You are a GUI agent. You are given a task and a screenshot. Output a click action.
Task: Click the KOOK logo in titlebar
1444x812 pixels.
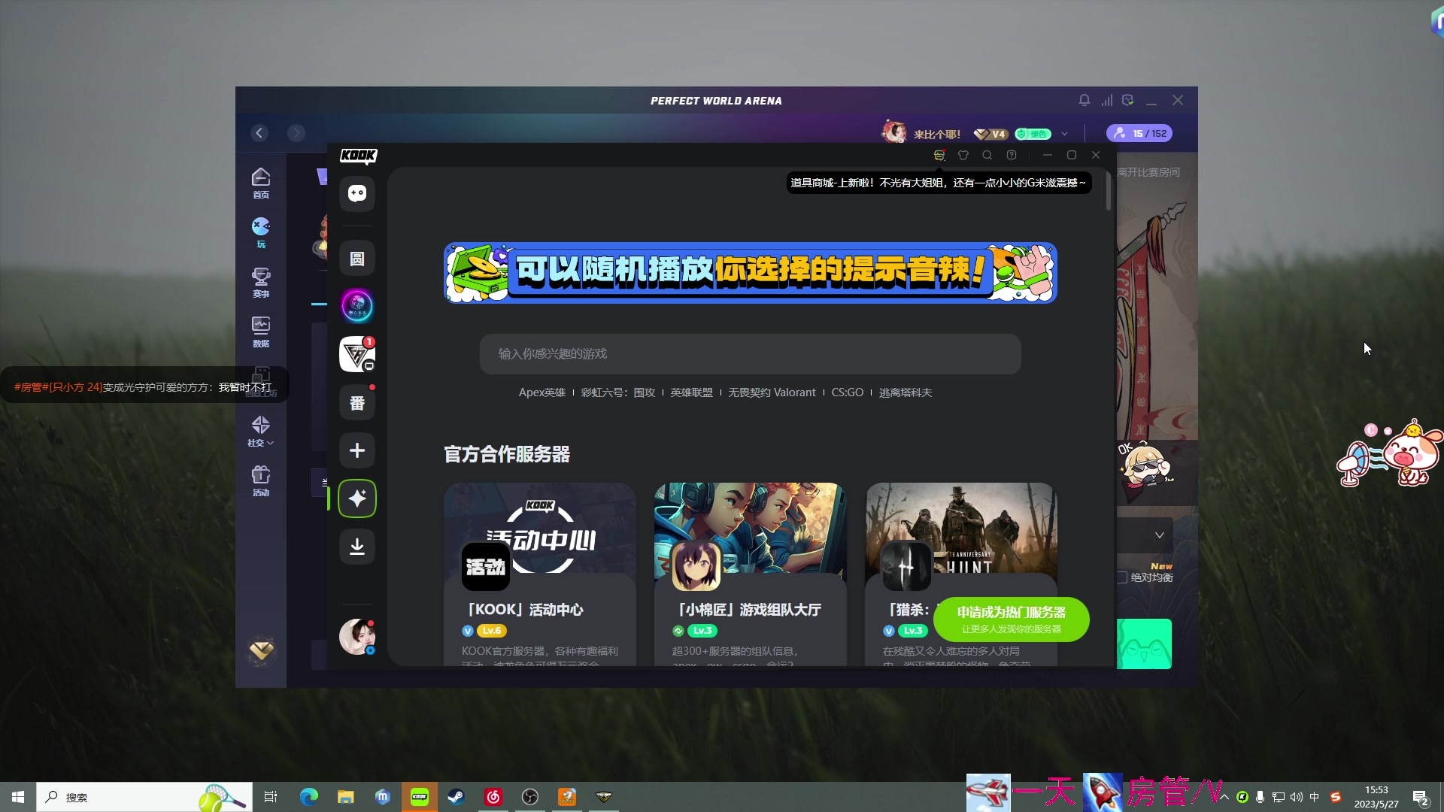pos(358,156)
